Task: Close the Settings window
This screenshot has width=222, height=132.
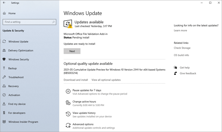Action: click(x=219, y=3)
